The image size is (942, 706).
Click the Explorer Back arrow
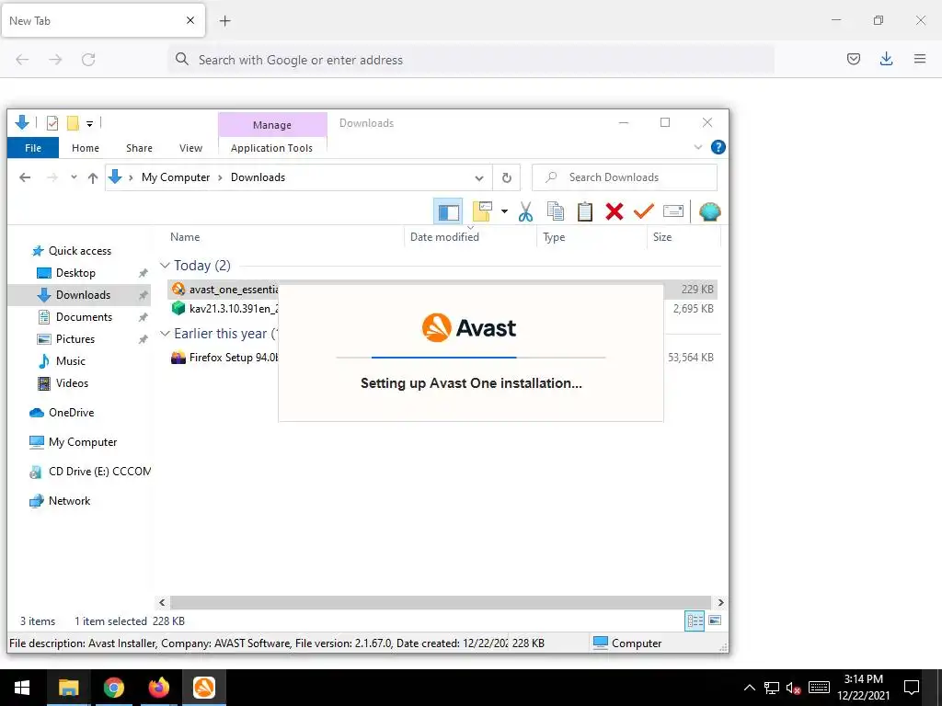[x=25, y=177]
